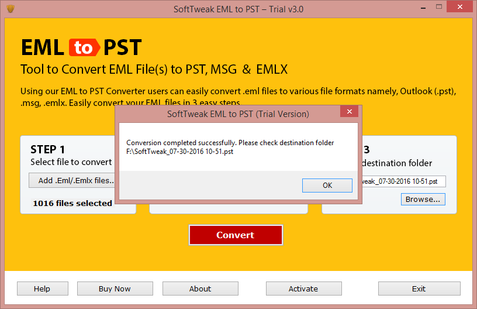The image size is (477, 309).
Task: Open the Help button
Action: pos(42,289)
